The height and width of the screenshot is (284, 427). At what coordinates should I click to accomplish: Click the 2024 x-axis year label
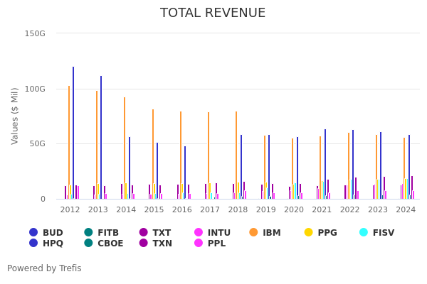click(x=406, y=209)
